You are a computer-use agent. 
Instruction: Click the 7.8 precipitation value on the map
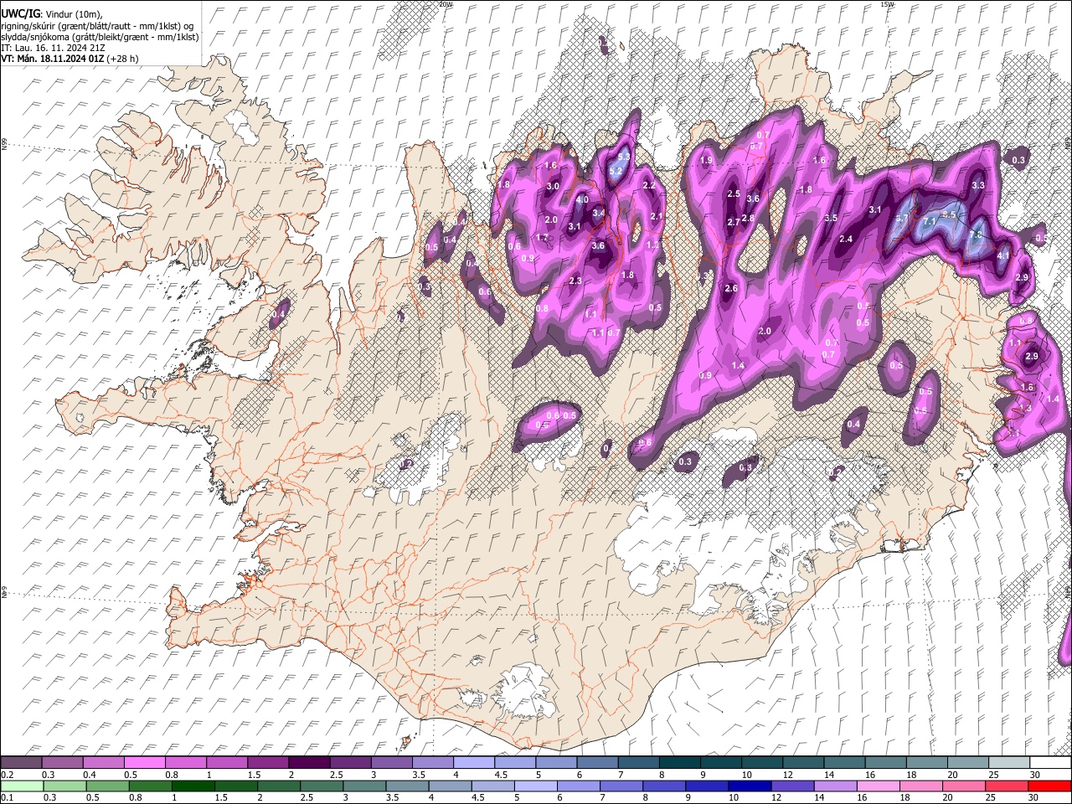click(x=976, y=234)
